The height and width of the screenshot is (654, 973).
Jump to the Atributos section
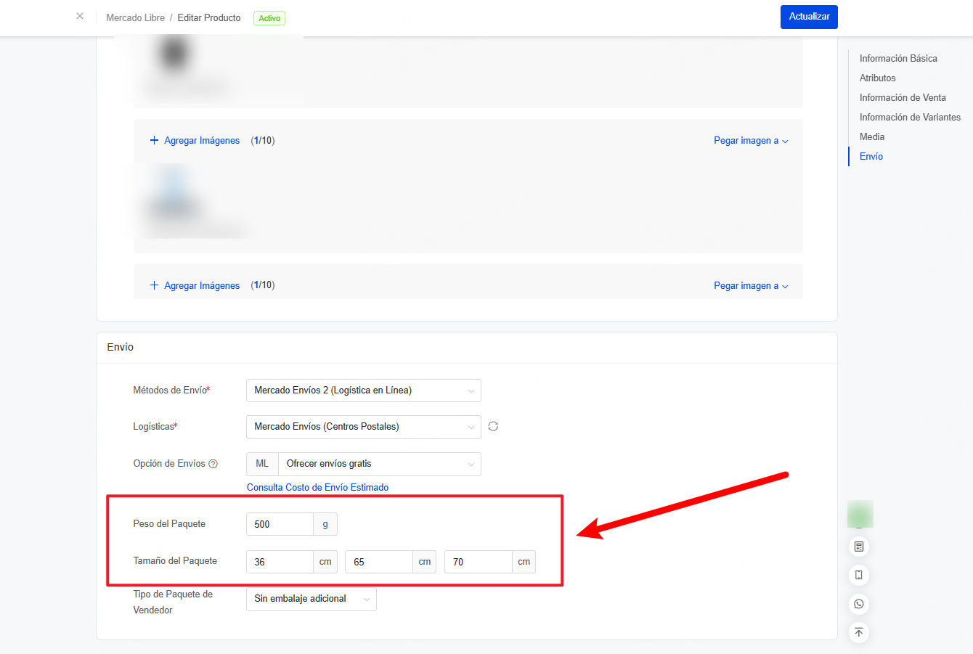tap(877, 78)
